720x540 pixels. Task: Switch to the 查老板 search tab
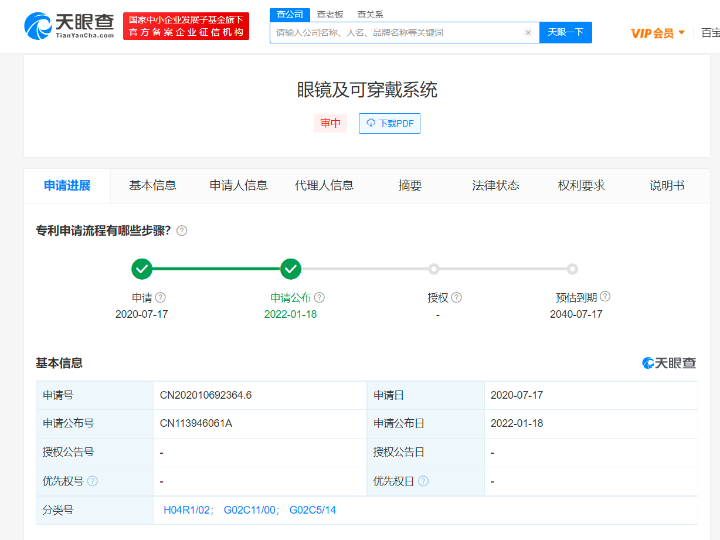pyautogui.click(x=330, y=15)
